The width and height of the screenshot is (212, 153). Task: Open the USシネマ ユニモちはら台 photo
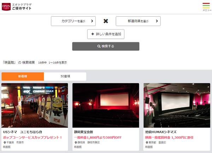coord(35,106)
